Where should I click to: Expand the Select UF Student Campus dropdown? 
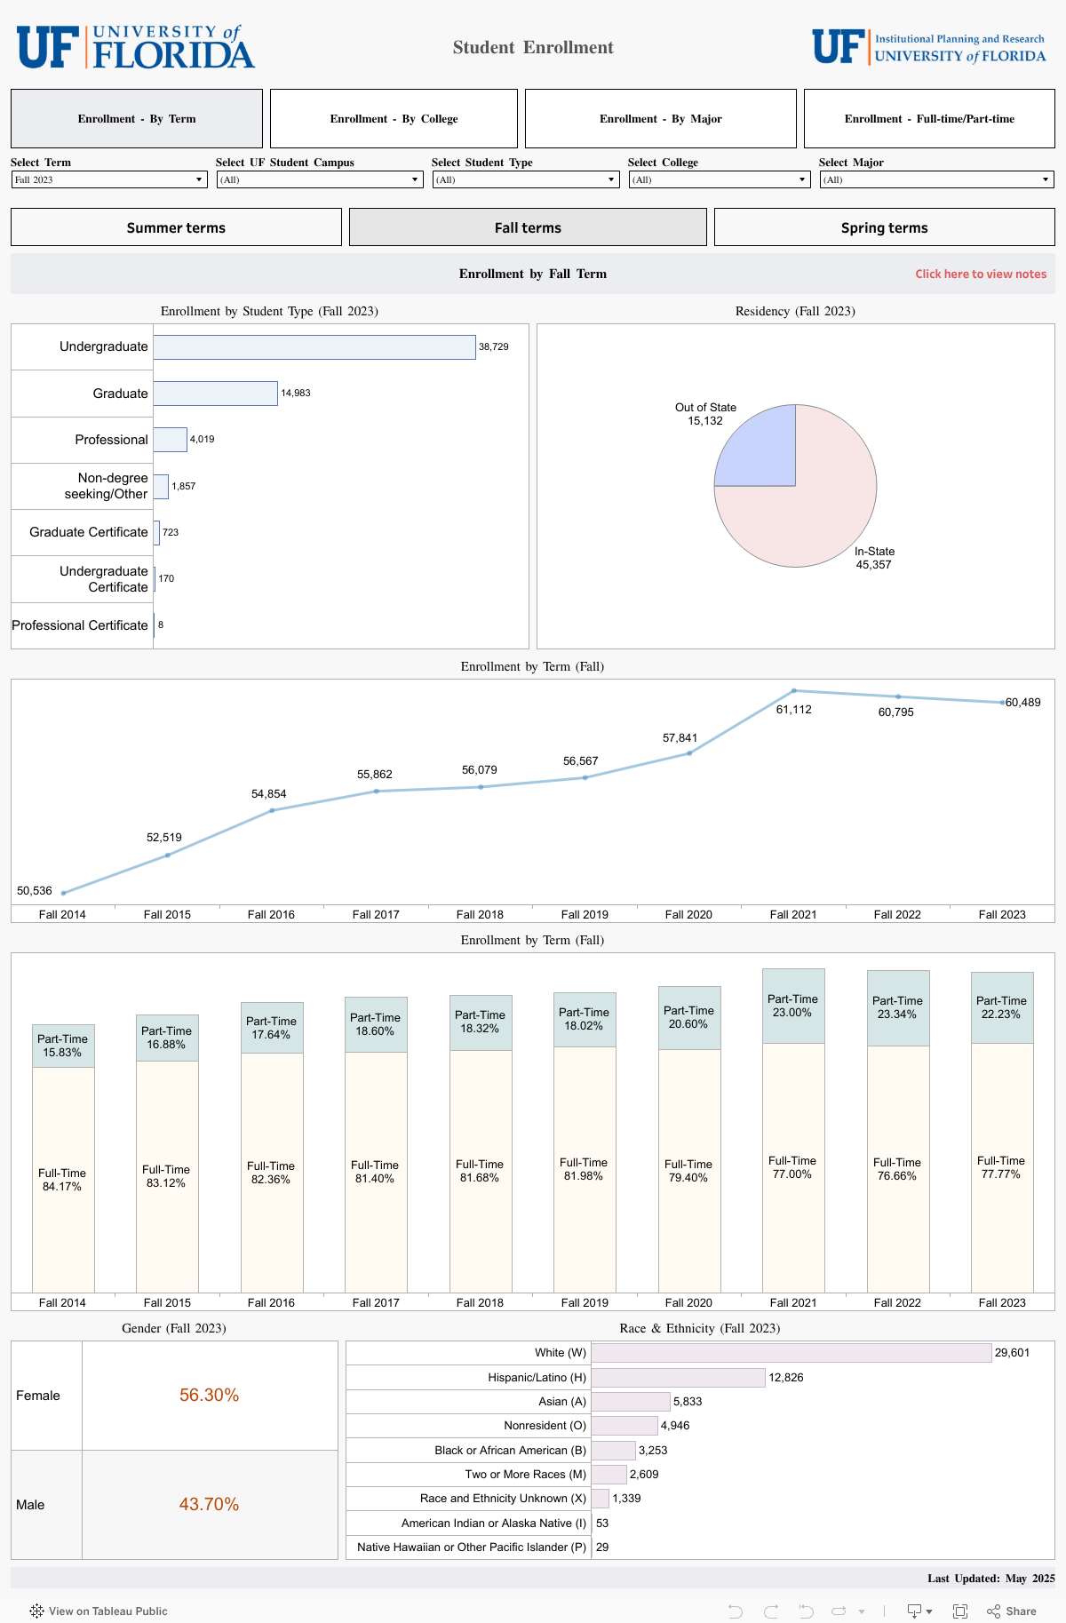[319, 179]
